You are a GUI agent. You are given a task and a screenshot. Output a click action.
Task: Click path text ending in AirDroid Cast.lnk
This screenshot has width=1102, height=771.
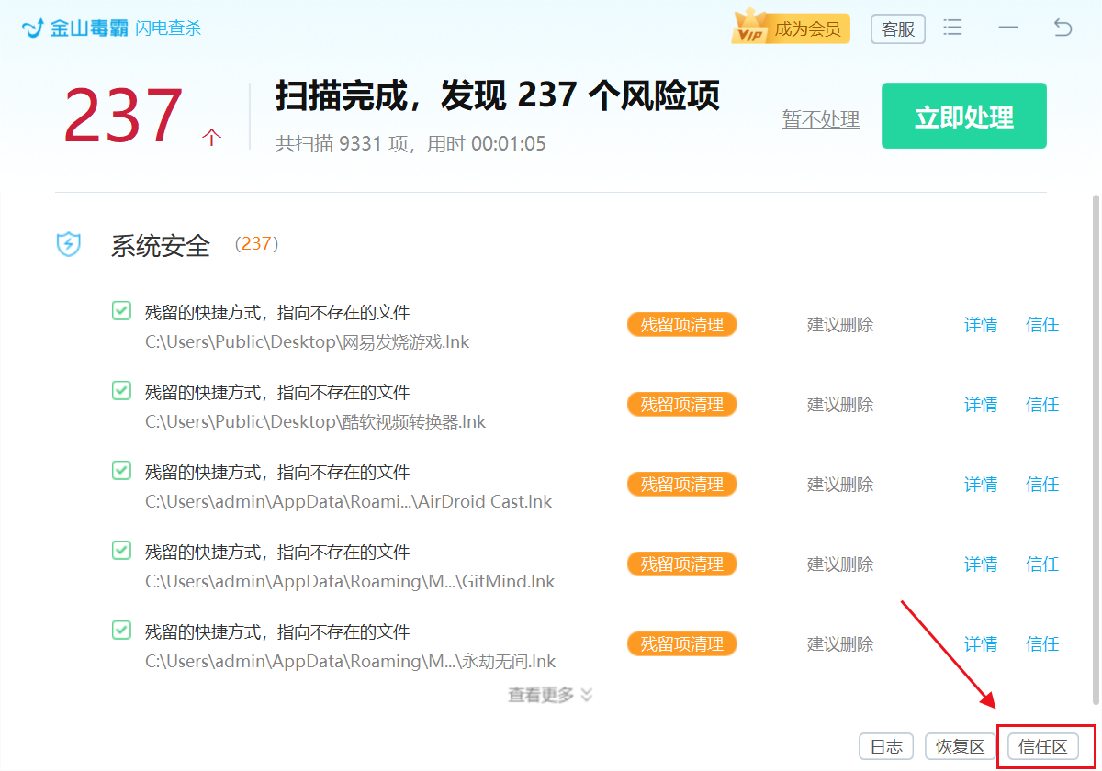point(349,502)
